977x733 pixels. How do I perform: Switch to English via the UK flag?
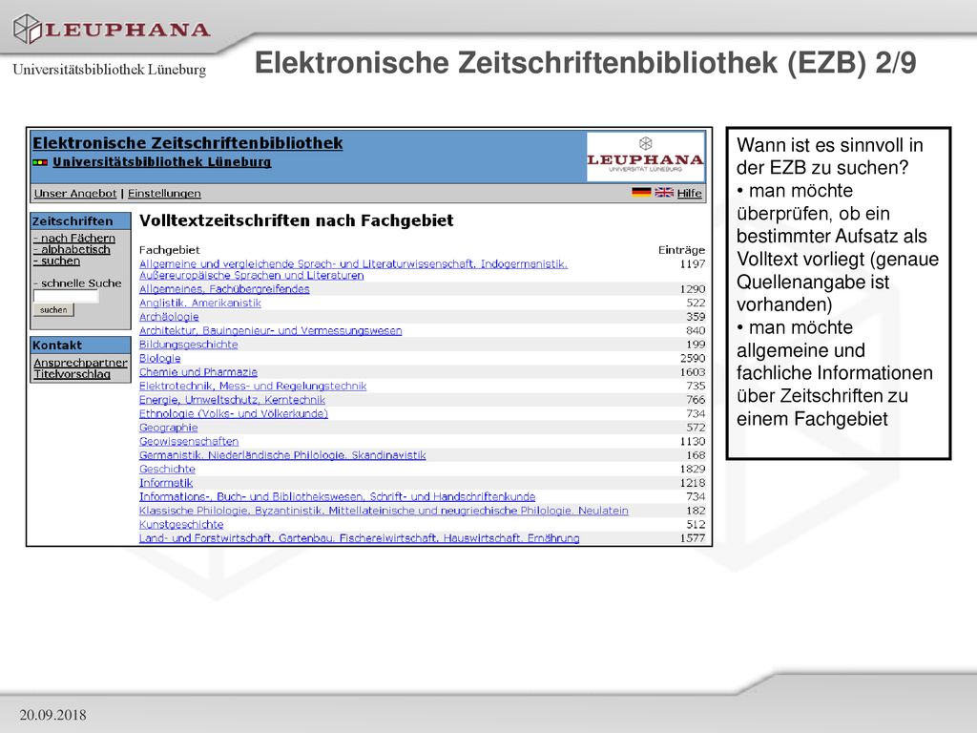click(x=664, y=193)
